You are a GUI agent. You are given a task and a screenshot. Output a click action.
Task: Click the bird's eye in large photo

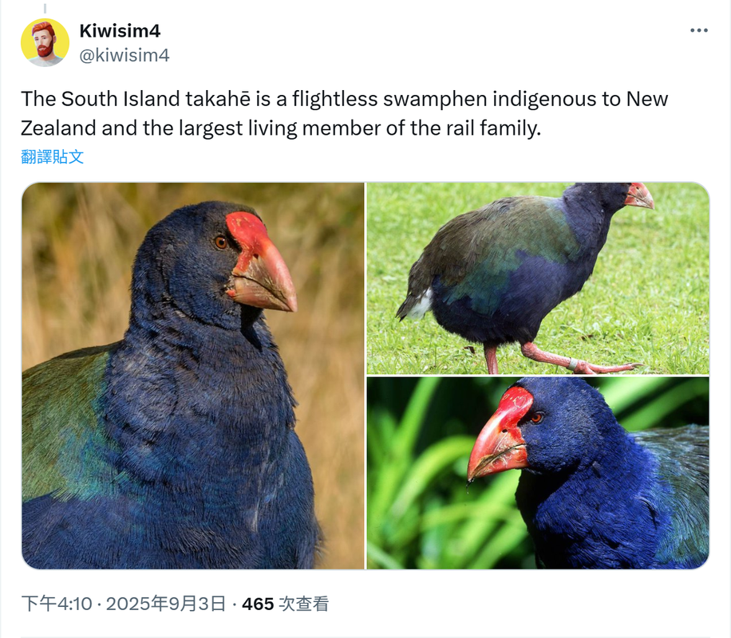pyautogui.click(x=220, y=242)
